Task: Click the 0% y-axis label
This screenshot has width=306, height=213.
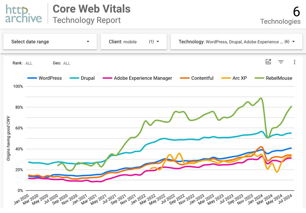Action: coord(20,191)
